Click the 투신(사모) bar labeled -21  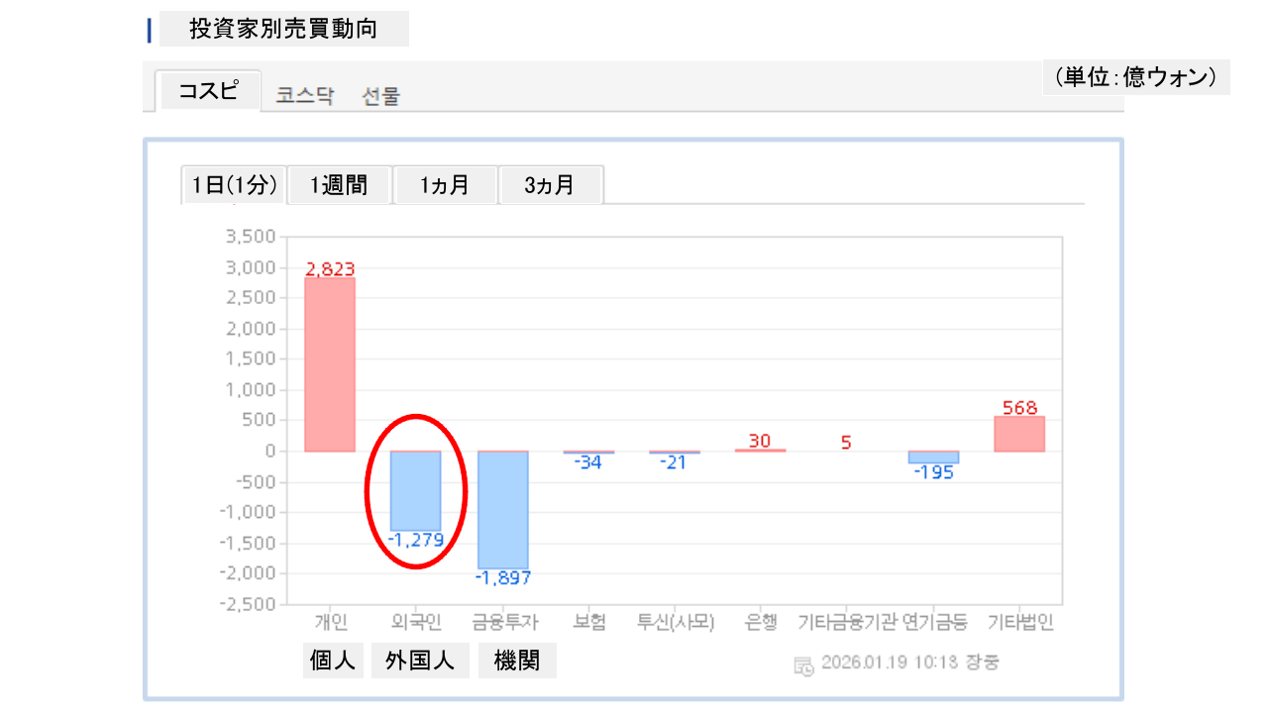674,453
